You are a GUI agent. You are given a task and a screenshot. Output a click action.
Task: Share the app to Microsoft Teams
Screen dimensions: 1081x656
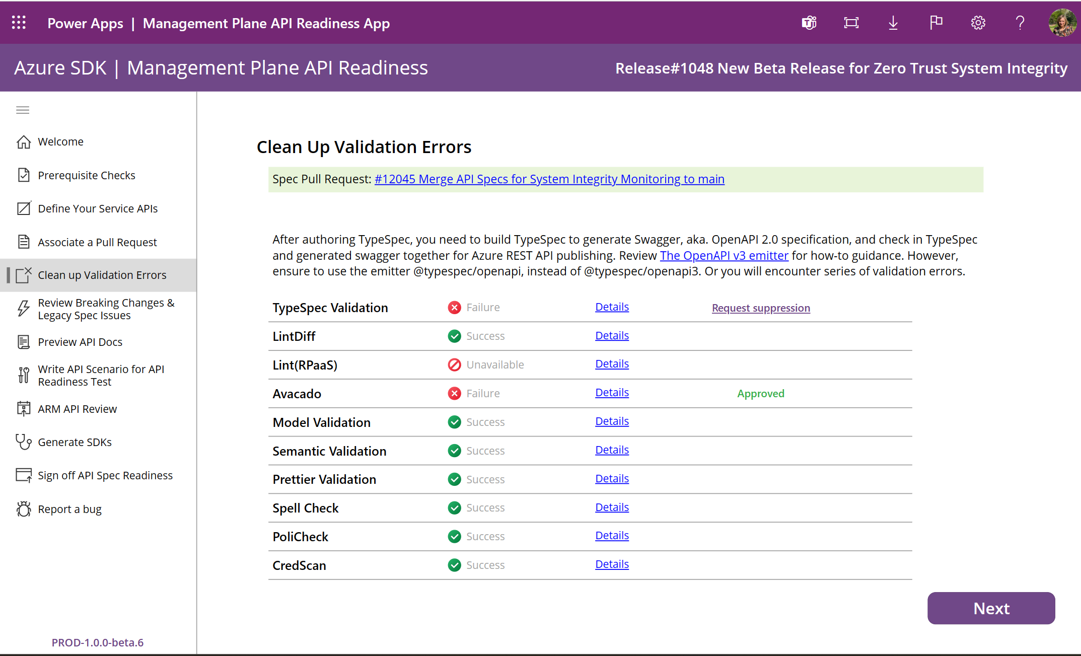809,22
